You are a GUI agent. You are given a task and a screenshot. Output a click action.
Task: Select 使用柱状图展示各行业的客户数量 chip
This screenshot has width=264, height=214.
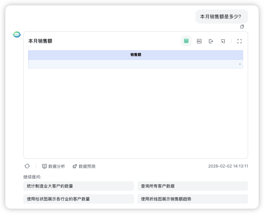point(78,198)
